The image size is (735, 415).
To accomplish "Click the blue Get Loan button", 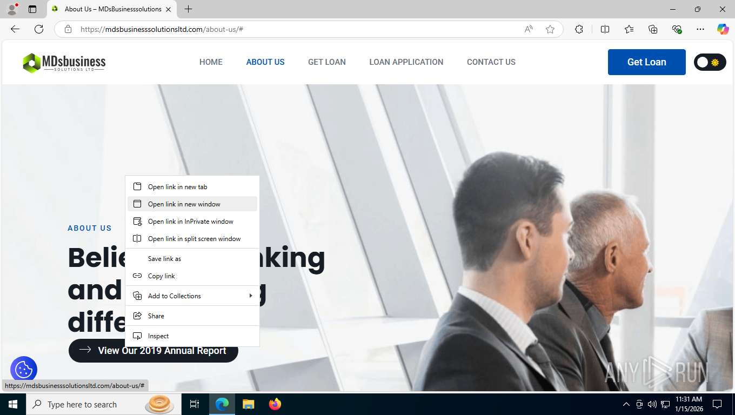I will (647, 62).
